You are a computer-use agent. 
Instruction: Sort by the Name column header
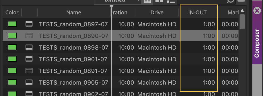click(x=74, y=12)
